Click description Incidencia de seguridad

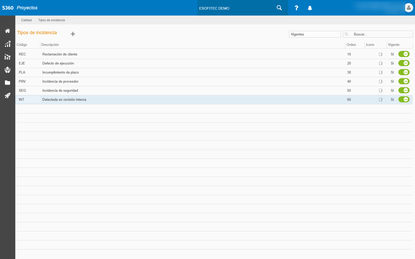pos(60,90)
